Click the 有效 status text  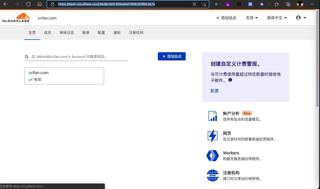coord(38,80)
